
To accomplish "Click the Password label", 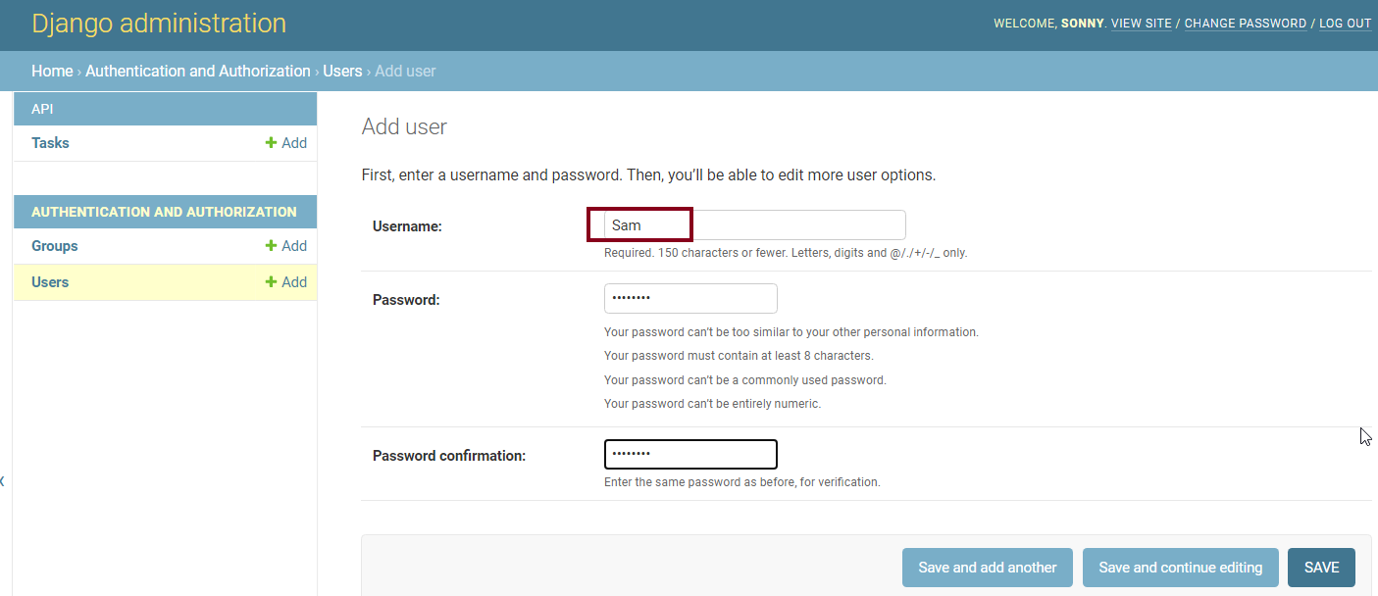I will (x=406, y=300).
